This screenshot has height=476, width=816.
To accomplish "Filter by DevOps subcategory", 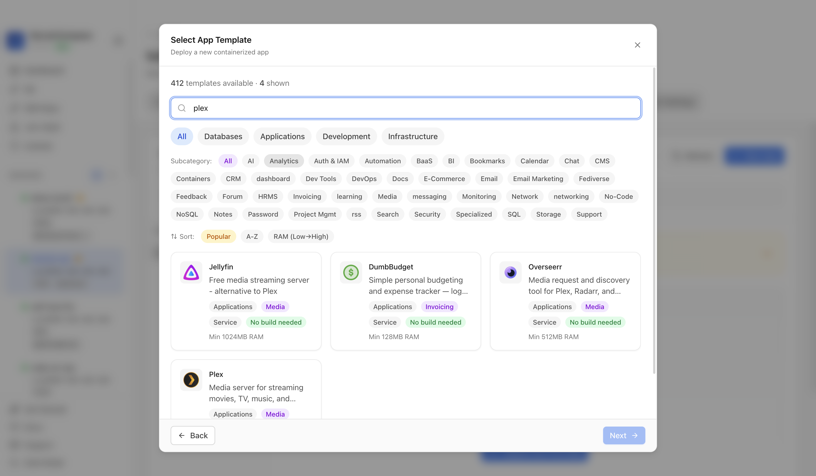I will click(364, 179).
